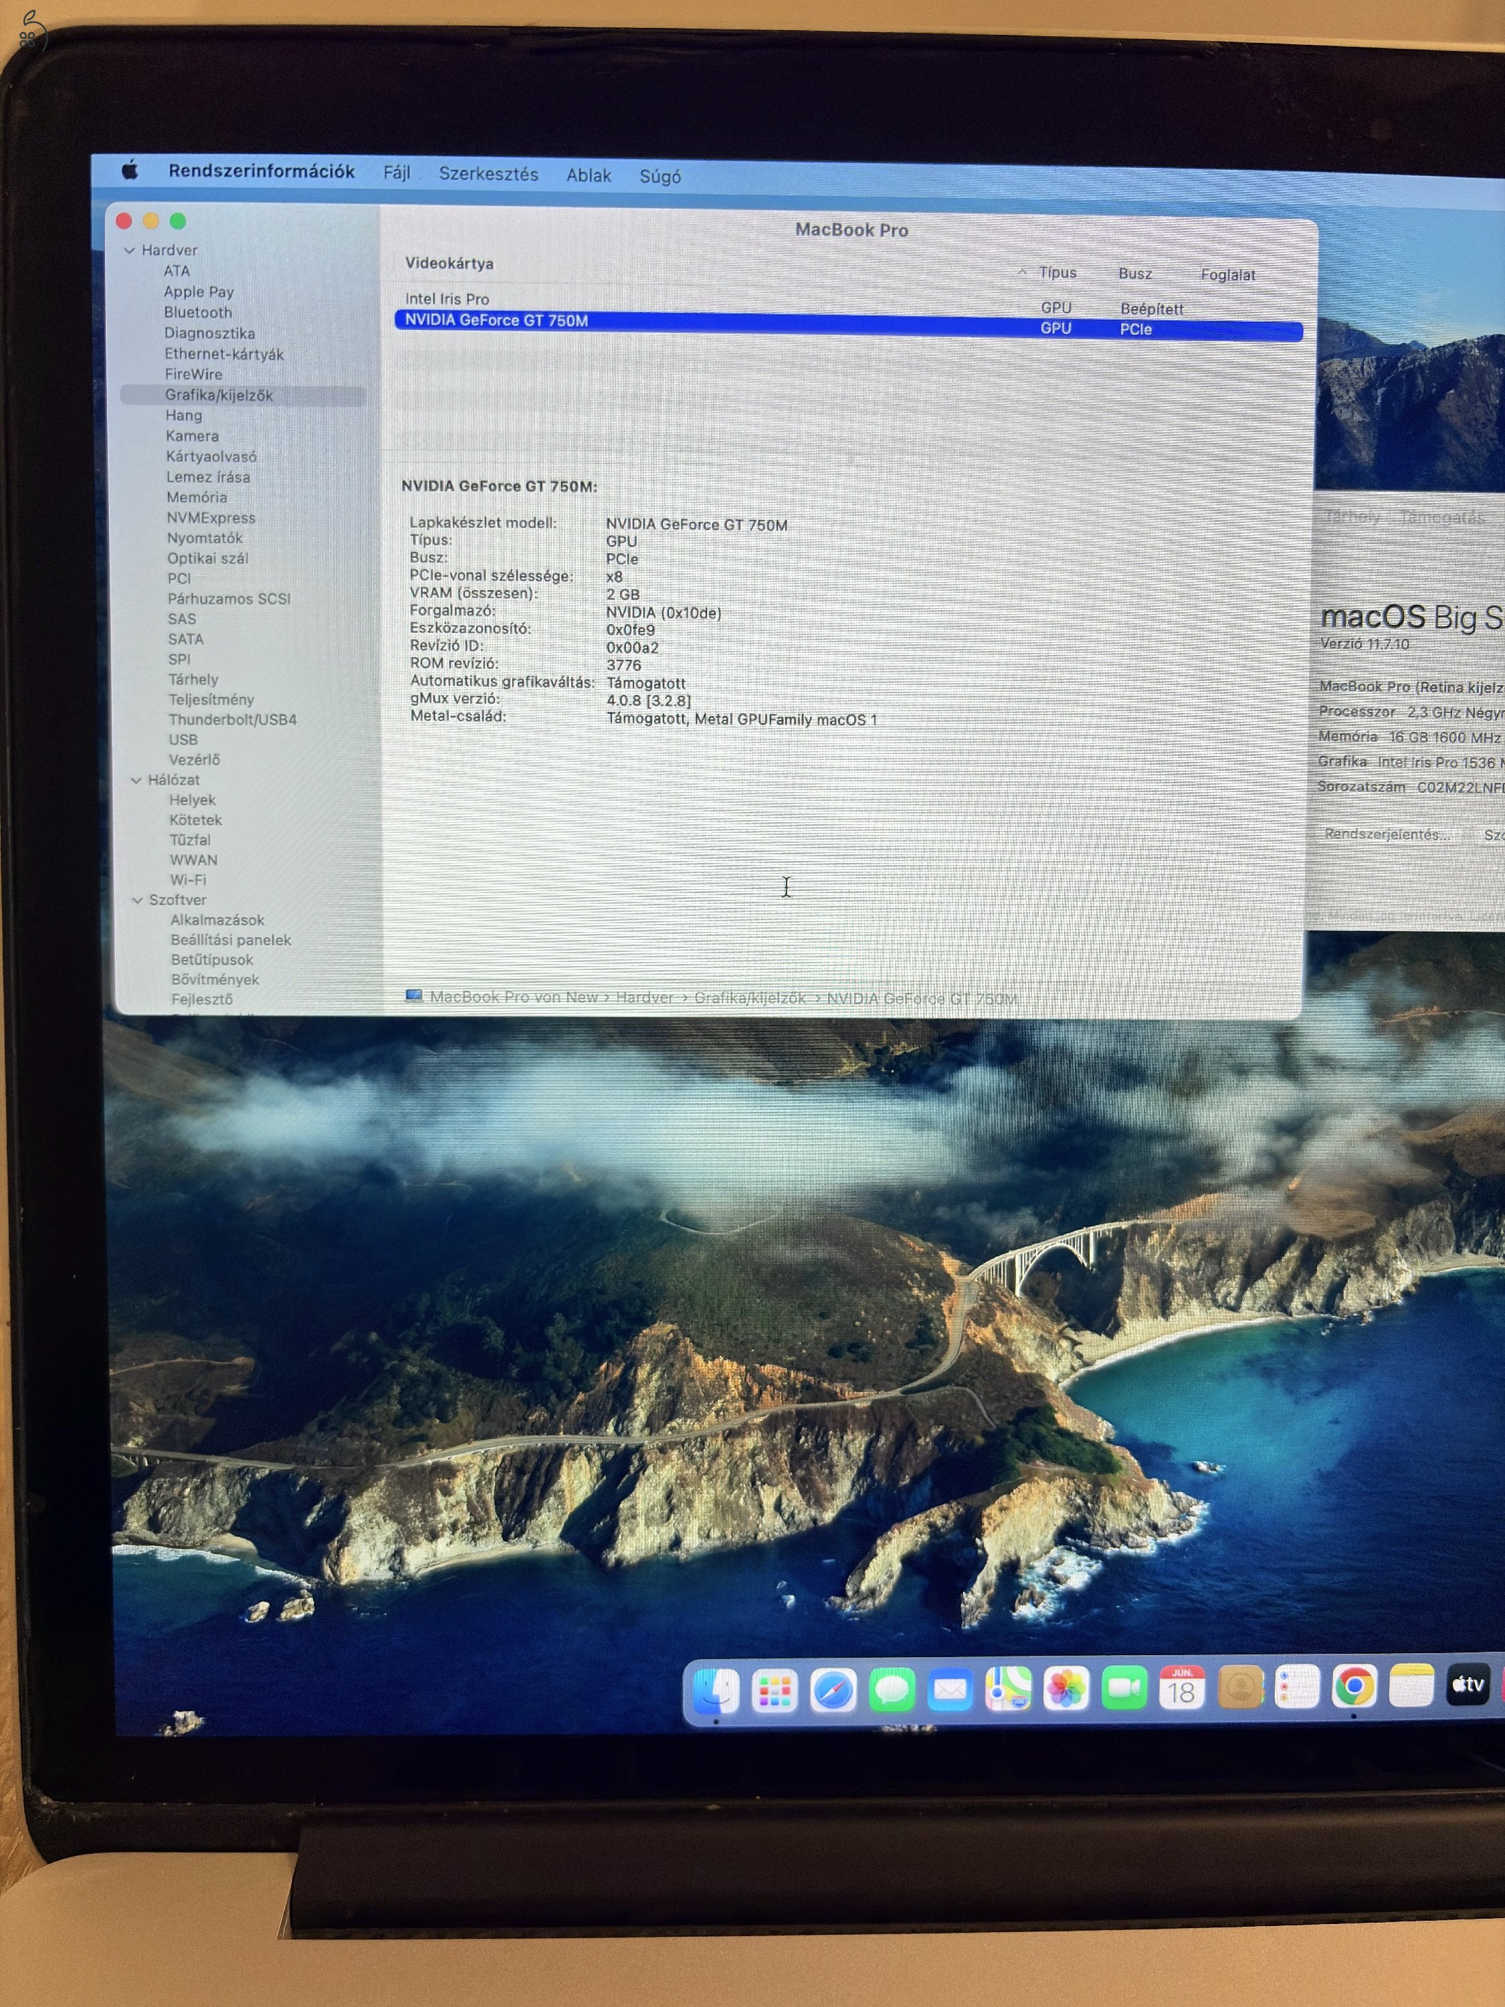Sort by the Busz column header
This screenshot has height=2007, width=1505.
point(1135,273)
